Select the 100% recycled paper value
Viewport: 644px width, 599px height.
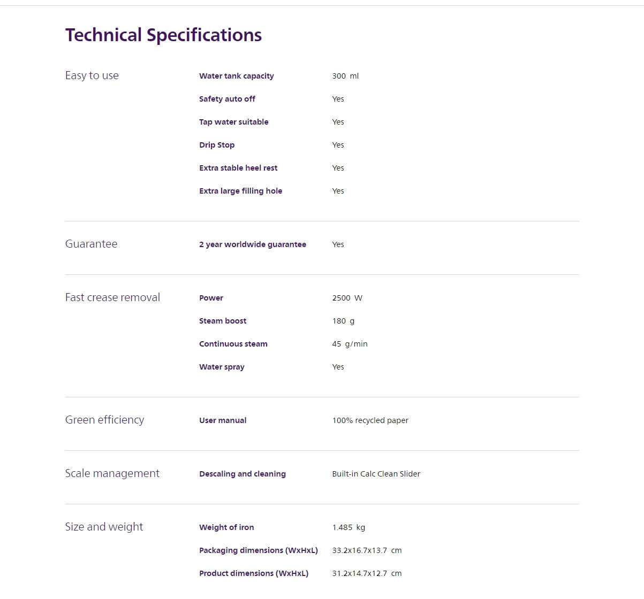tap(370, 420)
